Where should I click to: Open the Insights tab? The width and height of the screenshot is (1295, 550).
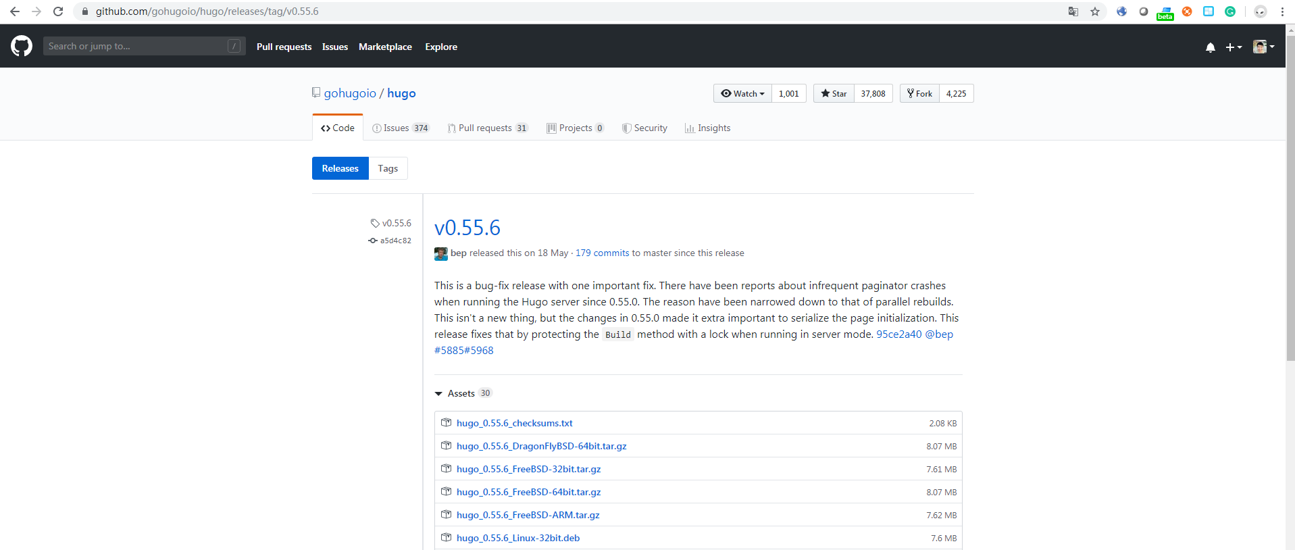click(707, 128)
